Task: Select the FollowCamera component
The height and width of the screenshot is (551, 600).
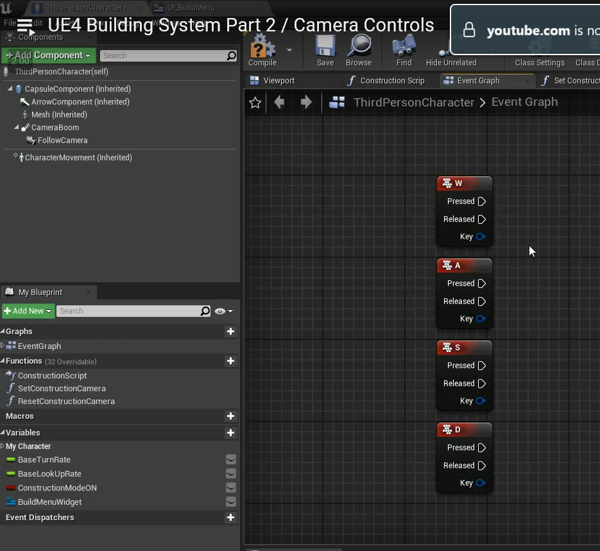Action: click(x=62, y=140)
